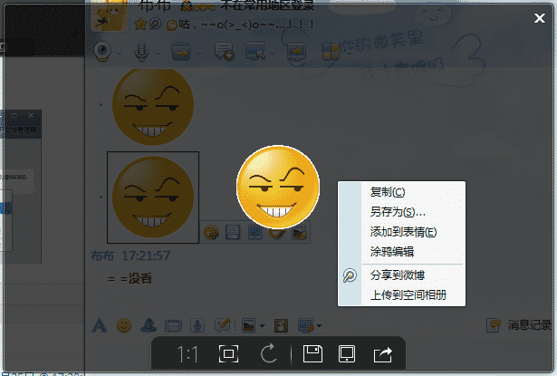This screenshot has height=376, width=557.
Task: Expand the send picture dropdown arrow
Action: pyautogui.click(x=262, y=325)
